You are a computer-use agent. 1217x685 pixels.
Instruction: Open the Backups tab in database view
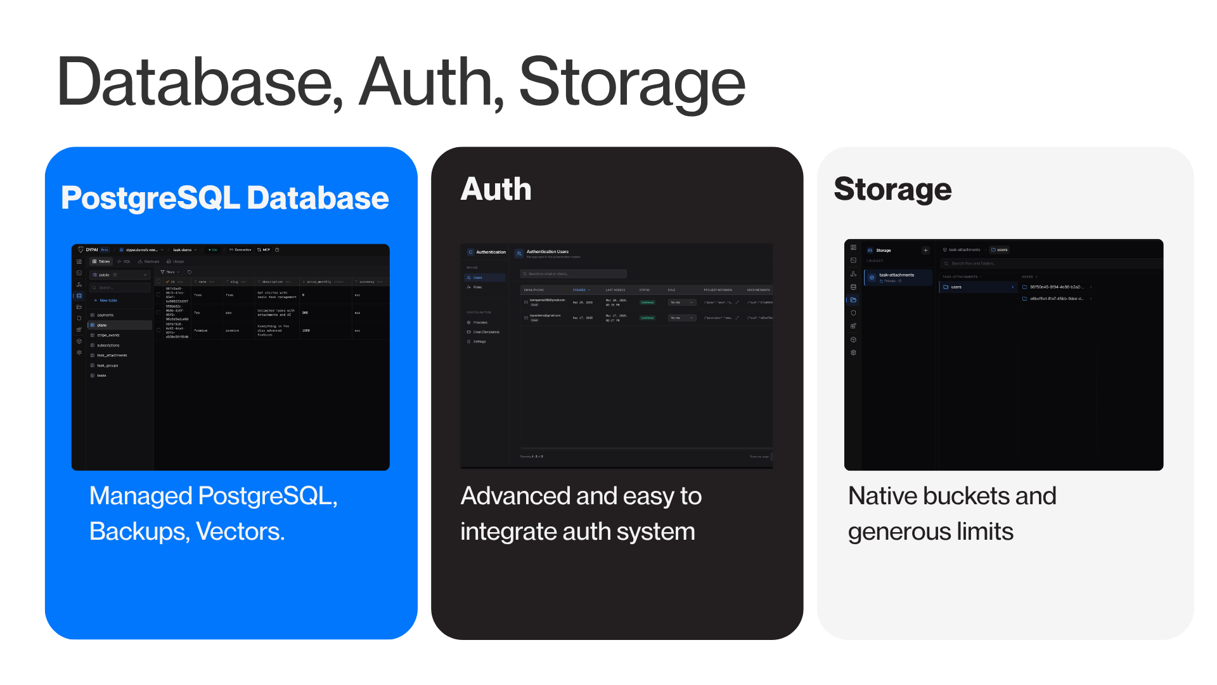[x=149, y=261]
